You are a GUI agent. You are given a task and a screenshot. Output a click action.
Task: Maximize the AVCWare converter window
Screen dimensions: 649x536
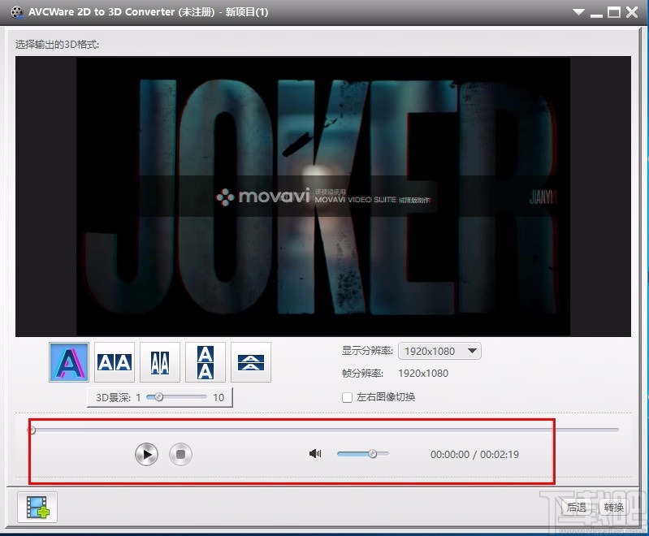click(614, 12)
